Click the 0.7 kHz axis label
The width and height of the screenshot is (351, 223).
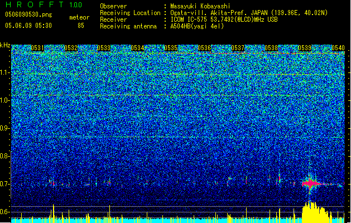tap(4, 184)
